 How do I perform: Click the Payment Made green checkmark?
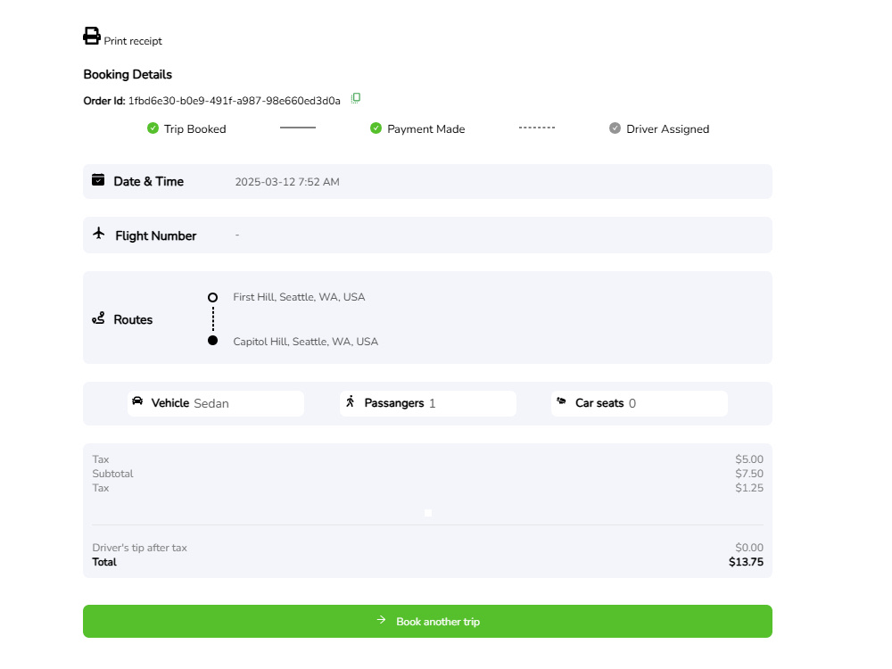[x=376, y=128]
